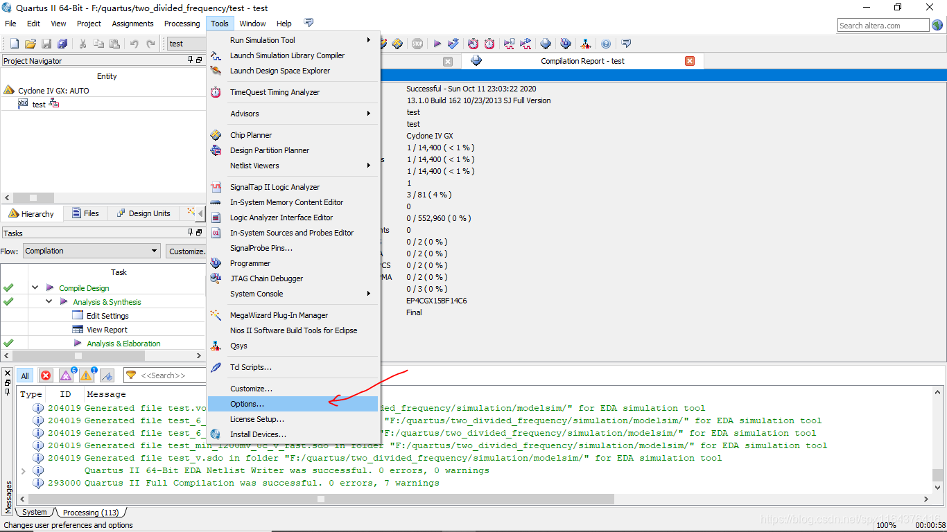The width and height of the screenshot is (947, 532).
Task: Open the Flow Compilation dropdown
Action: [92, 251]
